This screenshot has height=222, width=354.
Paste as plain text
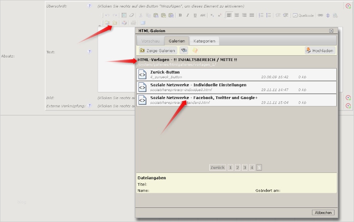pyautogui.click(x=163, y=15)
